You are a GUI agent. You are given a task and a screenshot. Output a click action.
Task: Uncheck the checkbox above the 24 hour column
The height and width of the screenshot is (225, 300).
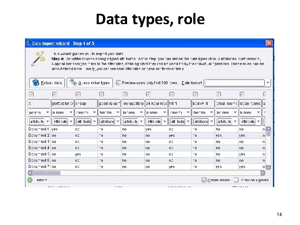coord(148,94)
